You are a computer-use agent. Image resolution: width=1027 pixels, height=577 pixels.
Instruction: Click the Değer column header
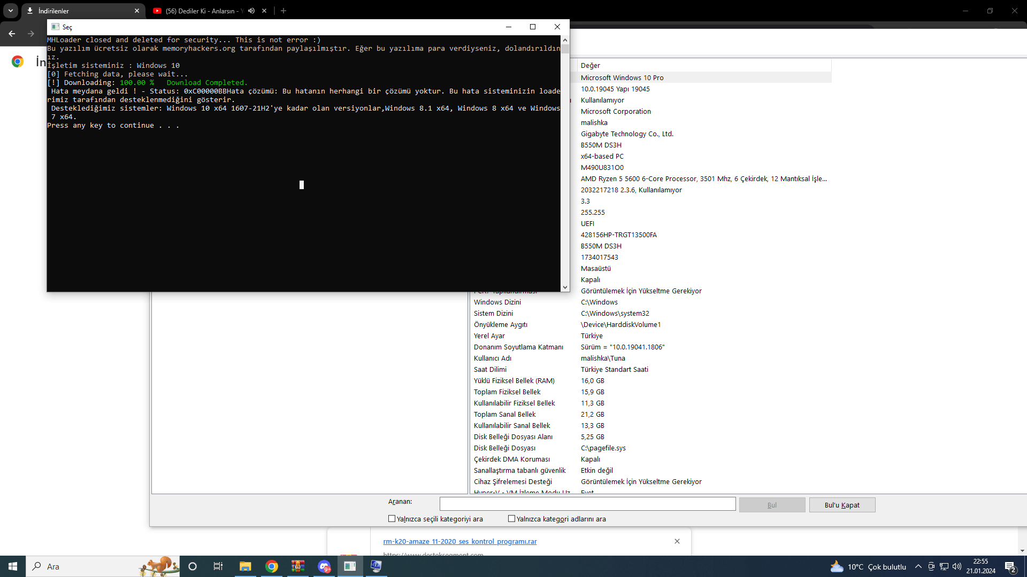click(x=704, y=65)
